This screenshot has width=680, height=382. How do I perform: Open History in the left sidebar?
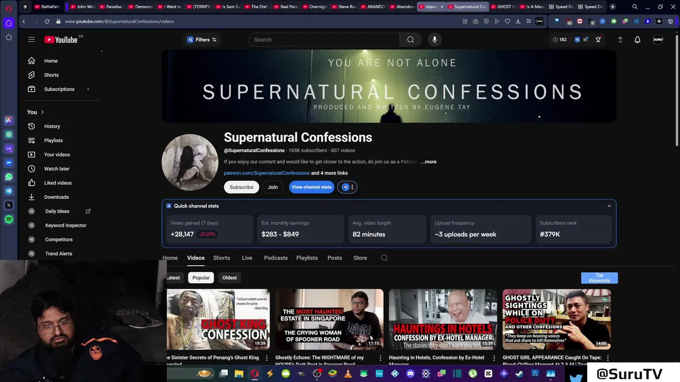pyautogui.click(x=52, y=126)
